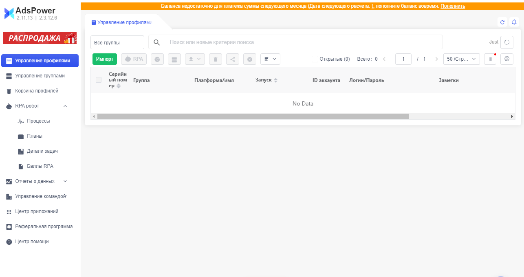The height and width of the screenshot is (277, 524).
Task: Click the horizontal scrollbar thumb
Action: (x=253, y=116)
